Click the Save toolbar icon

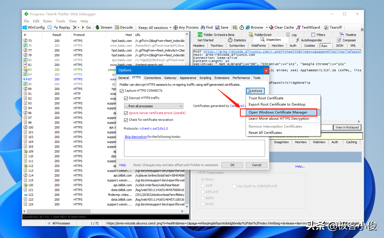(x=217, y=27)
